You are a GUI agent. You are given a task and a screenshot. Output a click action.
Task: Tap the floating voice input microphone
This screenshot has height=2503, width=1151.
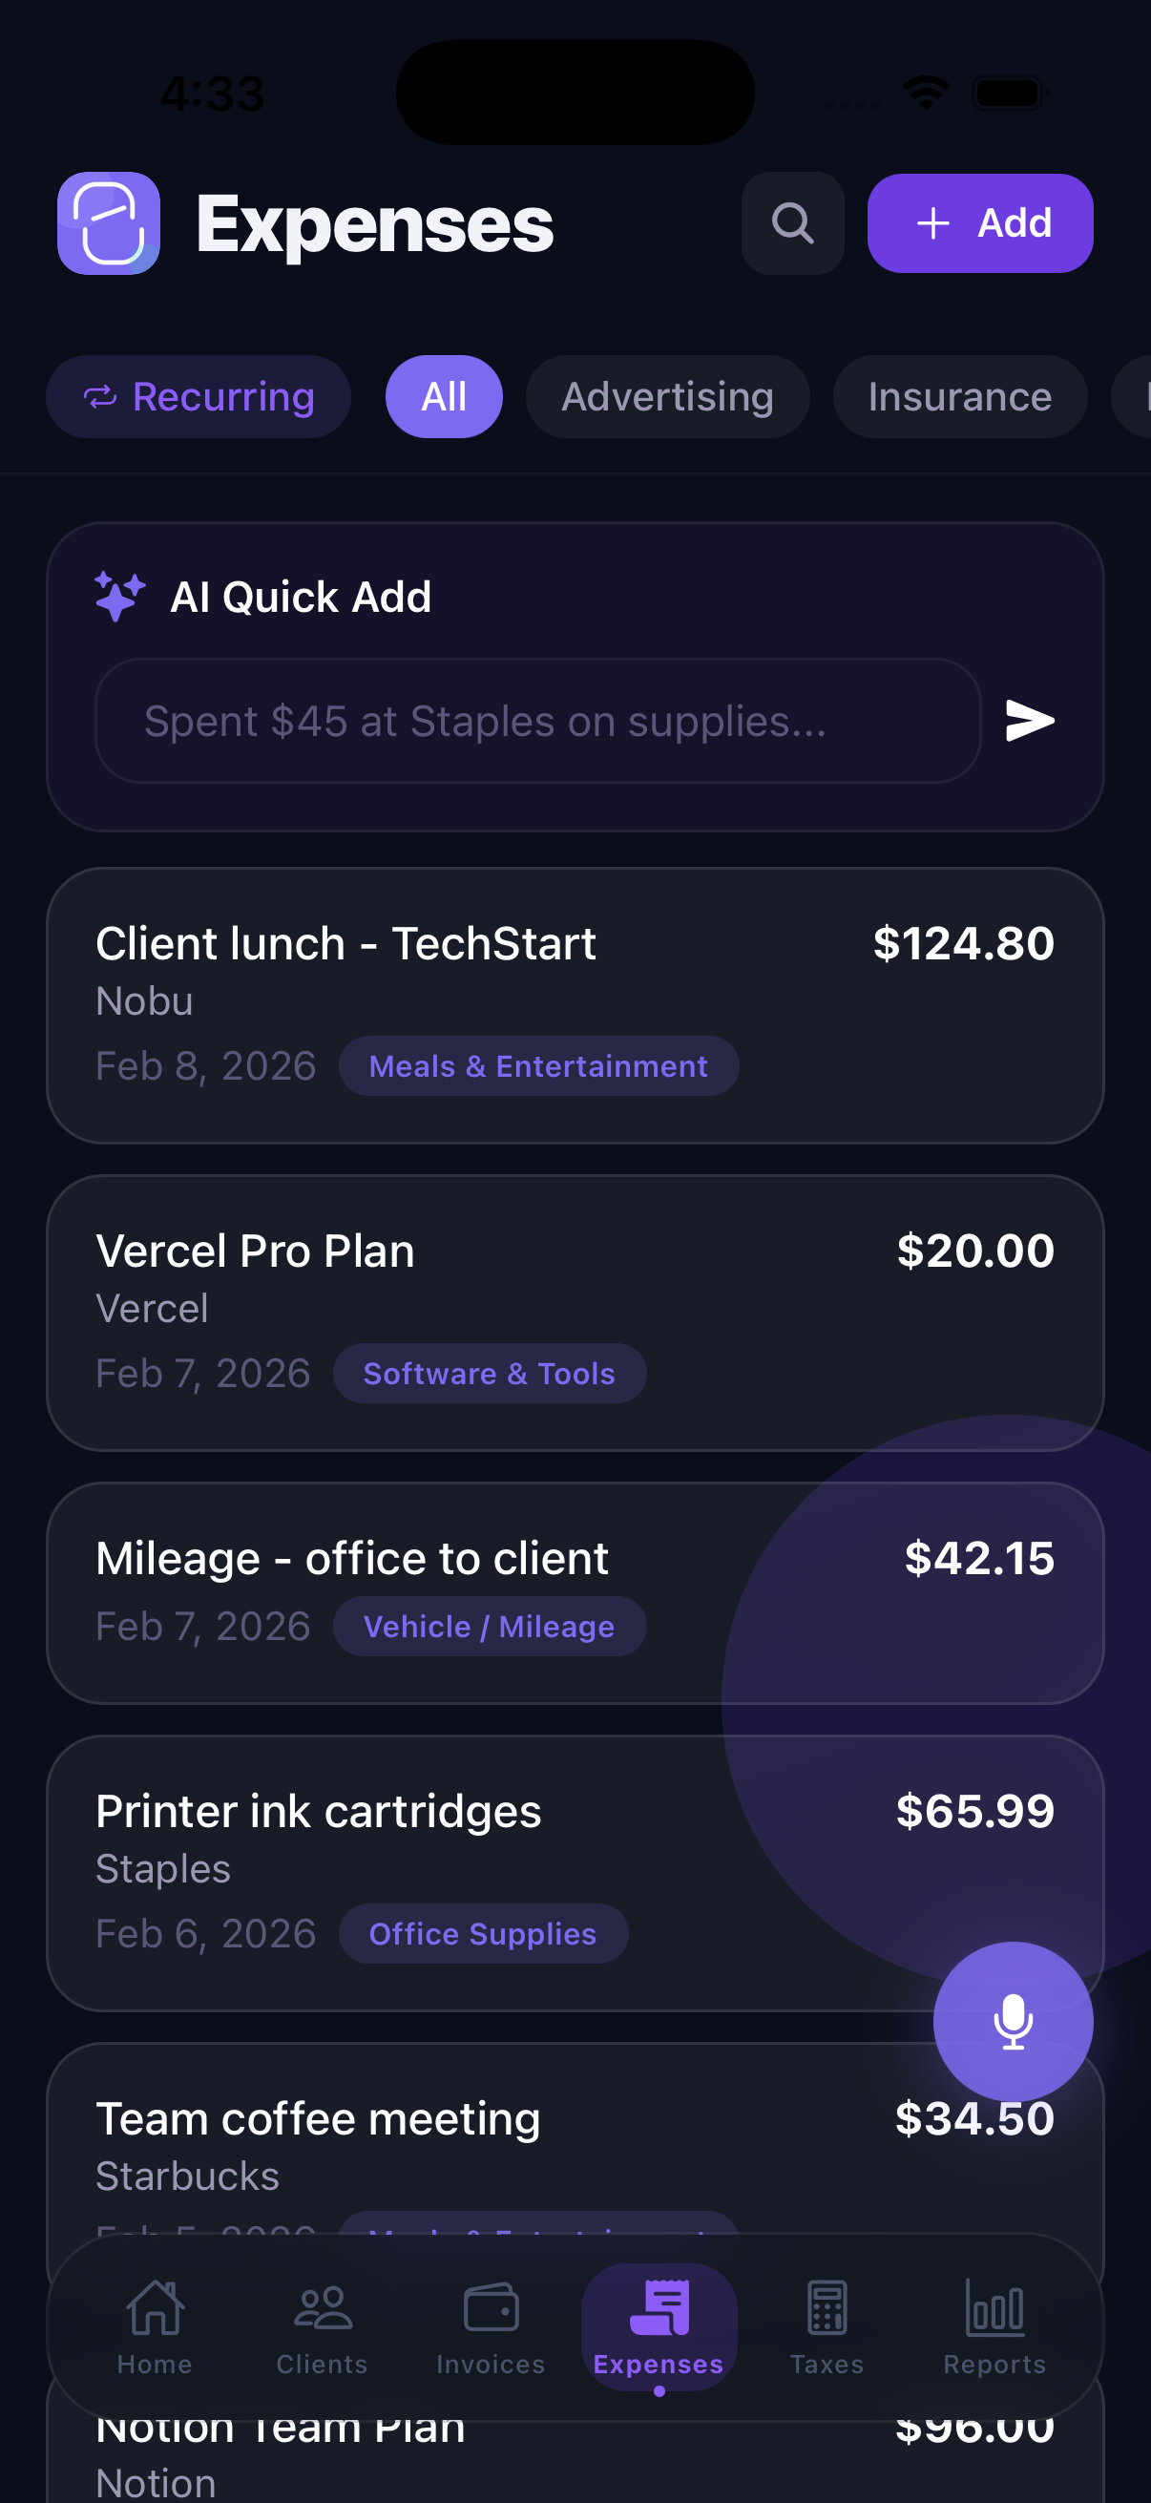point(1013,2019)
